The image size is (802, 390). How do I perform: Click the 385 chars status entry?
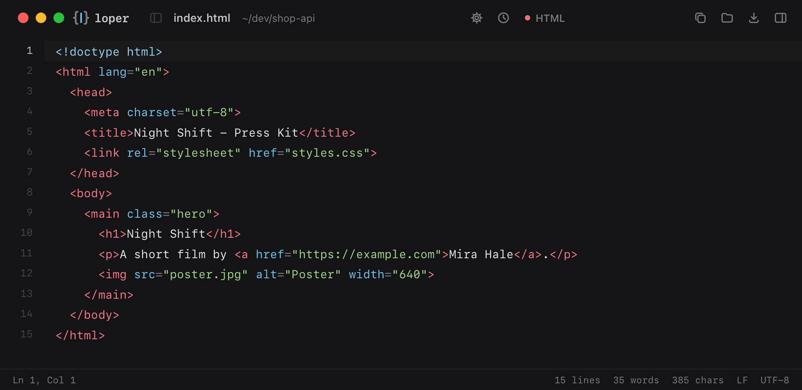698,380
